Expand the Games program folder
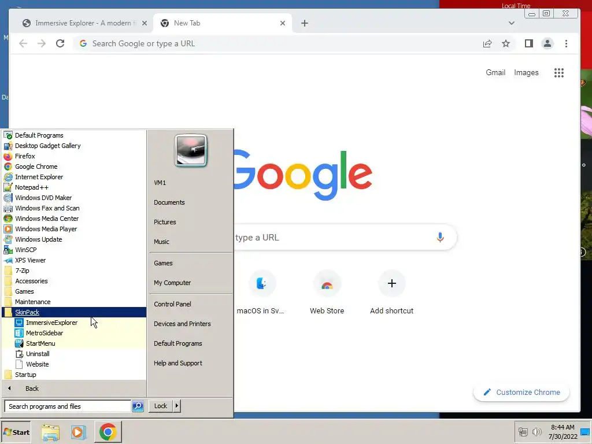 [74, 291]
